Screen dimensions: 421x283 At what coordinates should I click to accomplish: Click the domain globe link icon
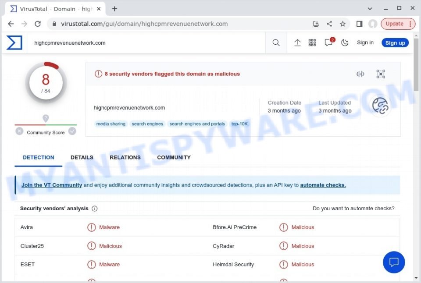(x=380, y=106)
